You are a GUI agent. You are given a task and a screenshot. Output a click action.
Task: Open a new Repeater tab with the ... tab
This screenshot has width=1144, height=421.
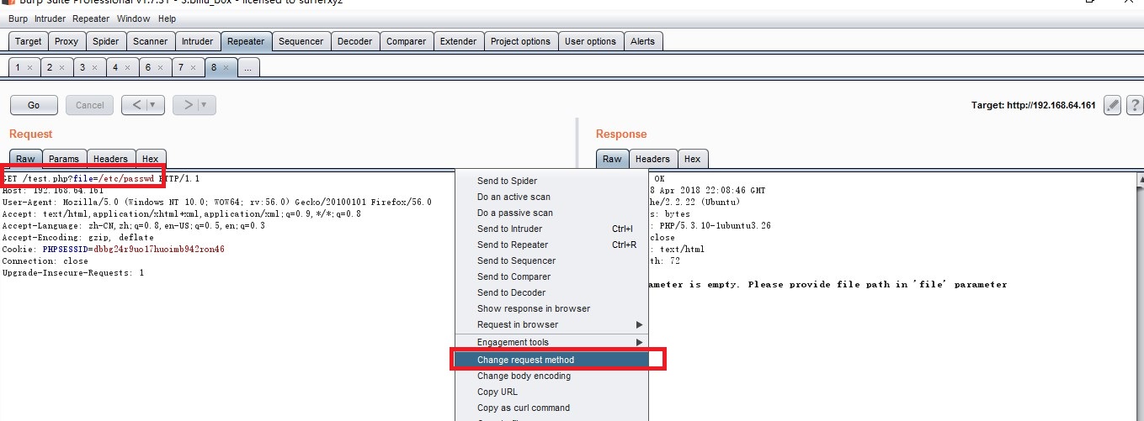(247, 68)
